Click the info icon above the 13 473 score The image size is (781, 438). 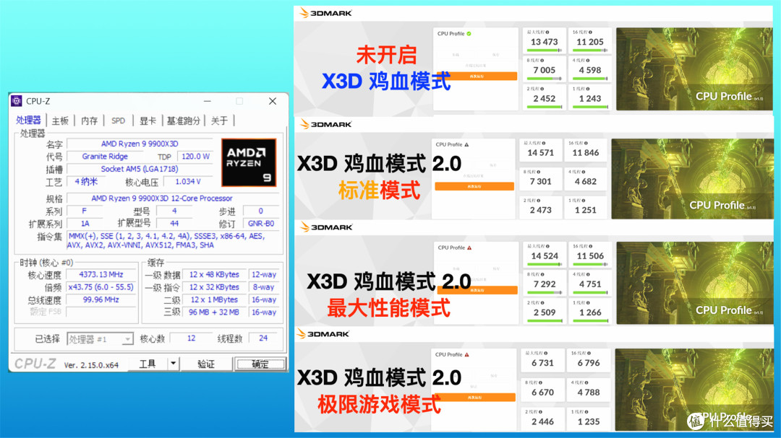pyautogui.click(x=547, y=32)
